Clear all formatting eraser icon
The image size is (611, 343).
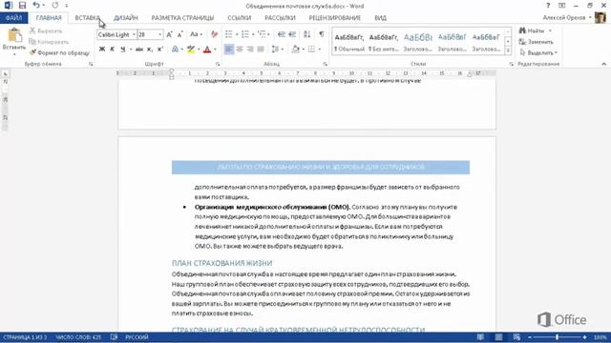214,34
